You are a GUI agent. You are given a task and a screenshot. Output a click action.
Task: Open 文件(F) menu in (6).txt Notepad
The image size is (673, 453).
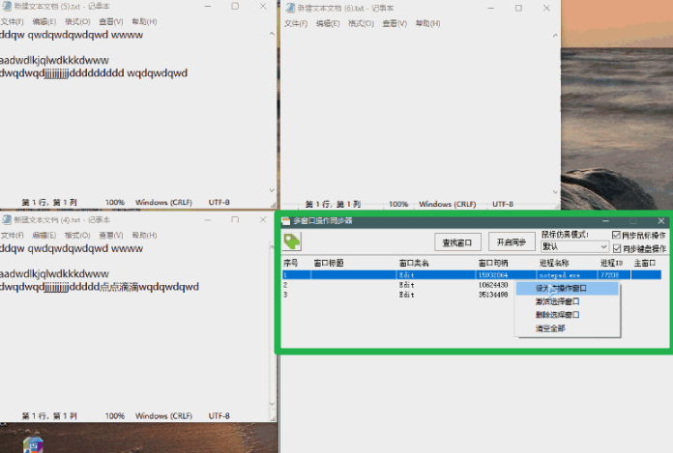click(x=296, y=23)
